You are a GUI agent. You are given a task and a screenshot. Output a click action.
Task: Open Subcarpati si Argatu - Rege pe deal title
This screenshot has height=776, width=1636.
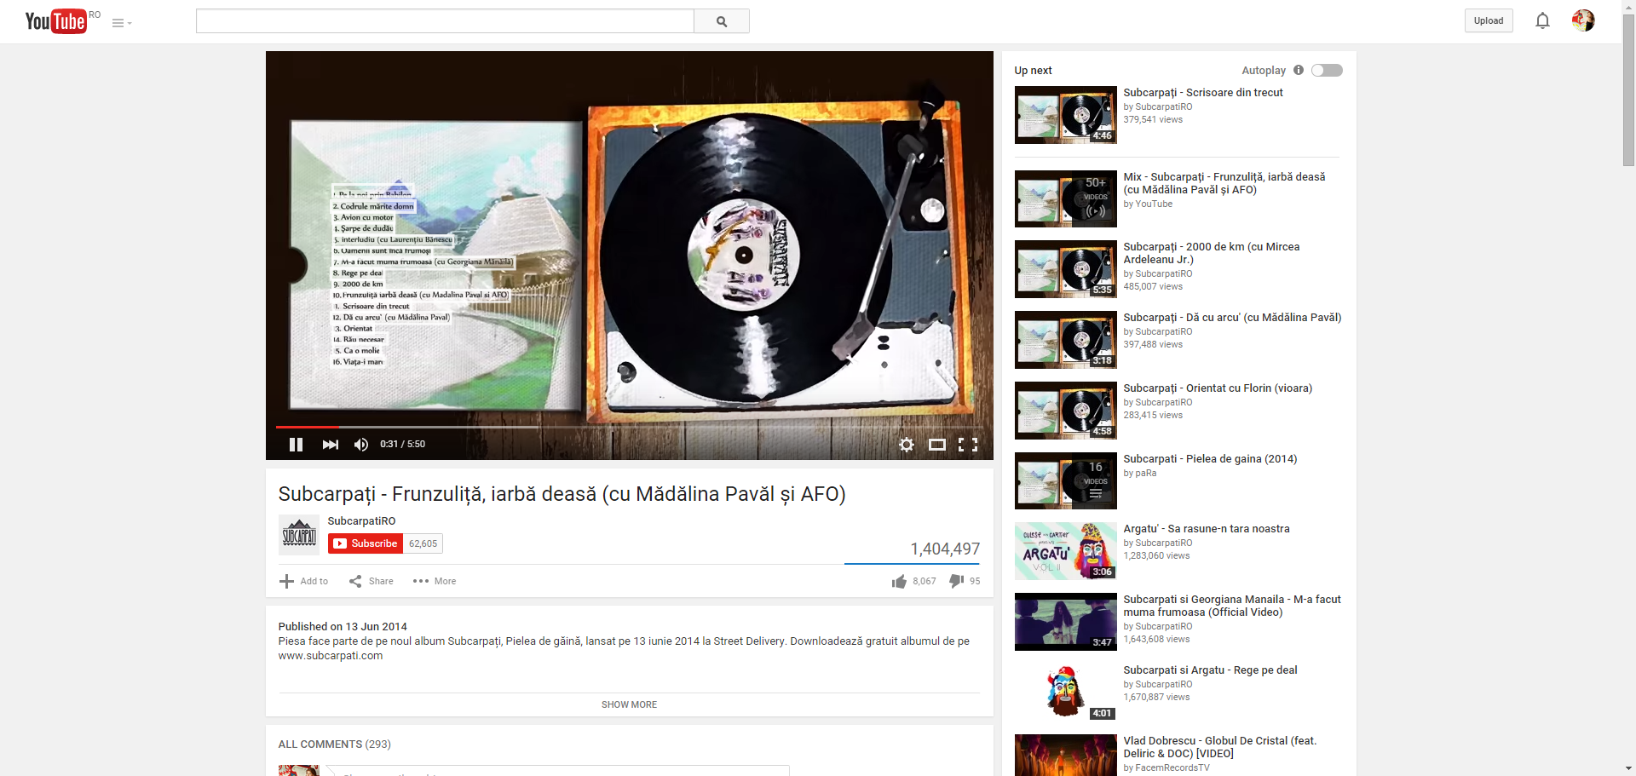click(x=1210, y=670)
